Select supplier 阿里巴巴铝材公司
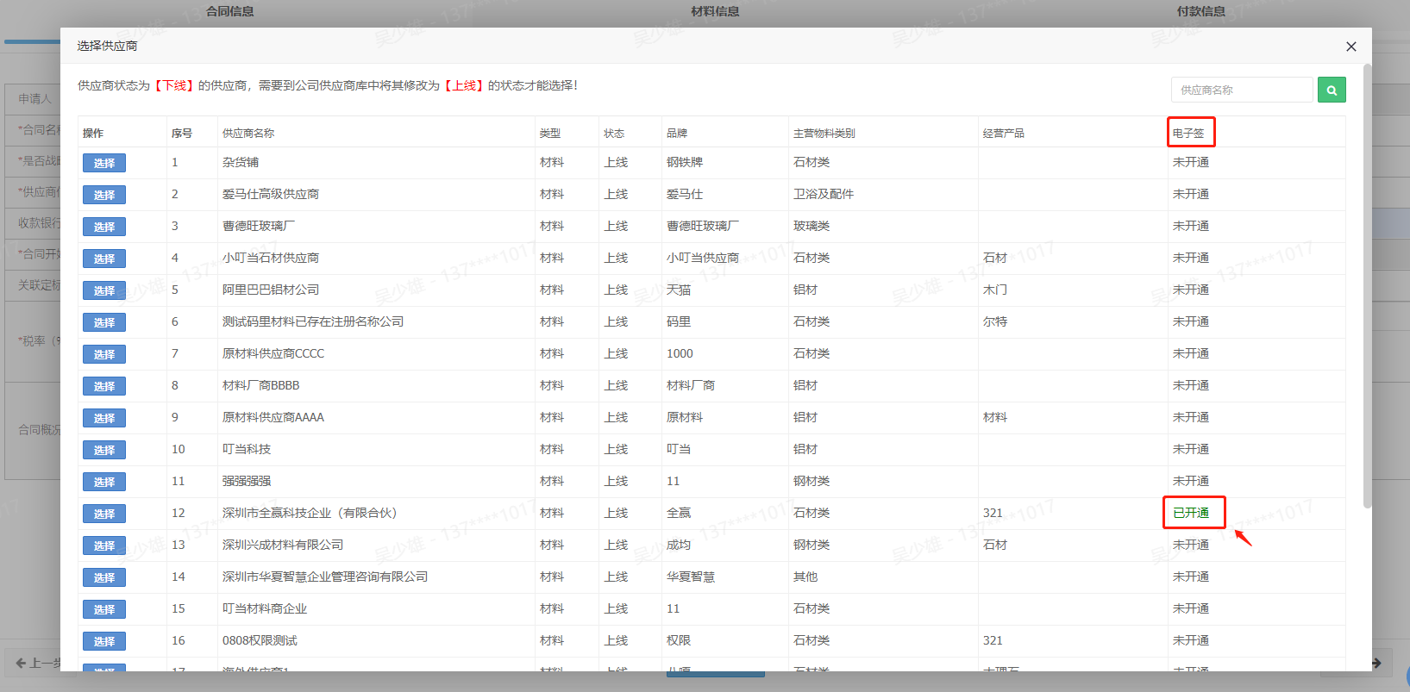 104,290
